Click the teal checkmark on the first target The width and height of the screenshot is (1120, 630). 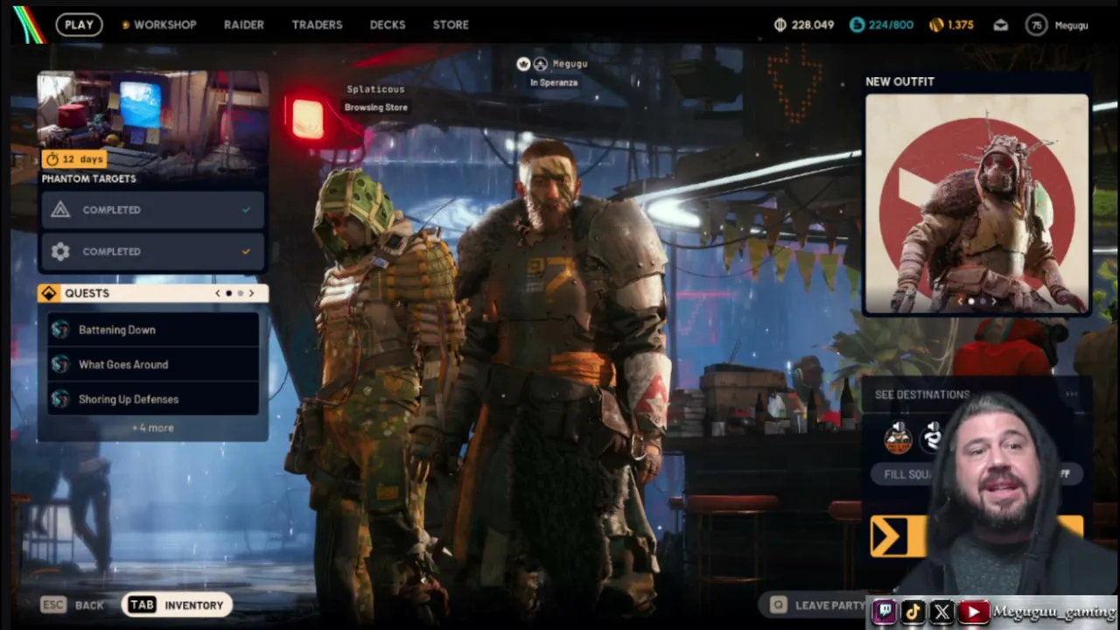[246, 210]
